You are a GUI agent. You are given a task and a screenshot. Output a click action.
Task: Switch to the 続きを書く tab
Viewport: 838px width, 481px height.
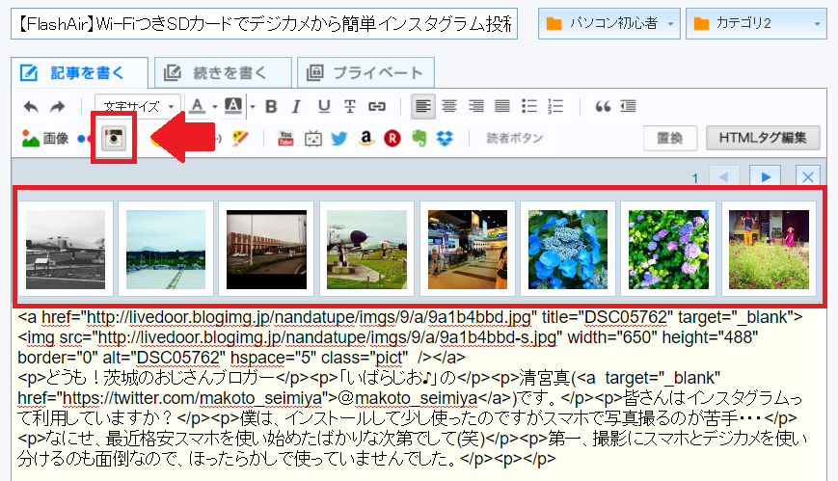[x=223, y=72]
